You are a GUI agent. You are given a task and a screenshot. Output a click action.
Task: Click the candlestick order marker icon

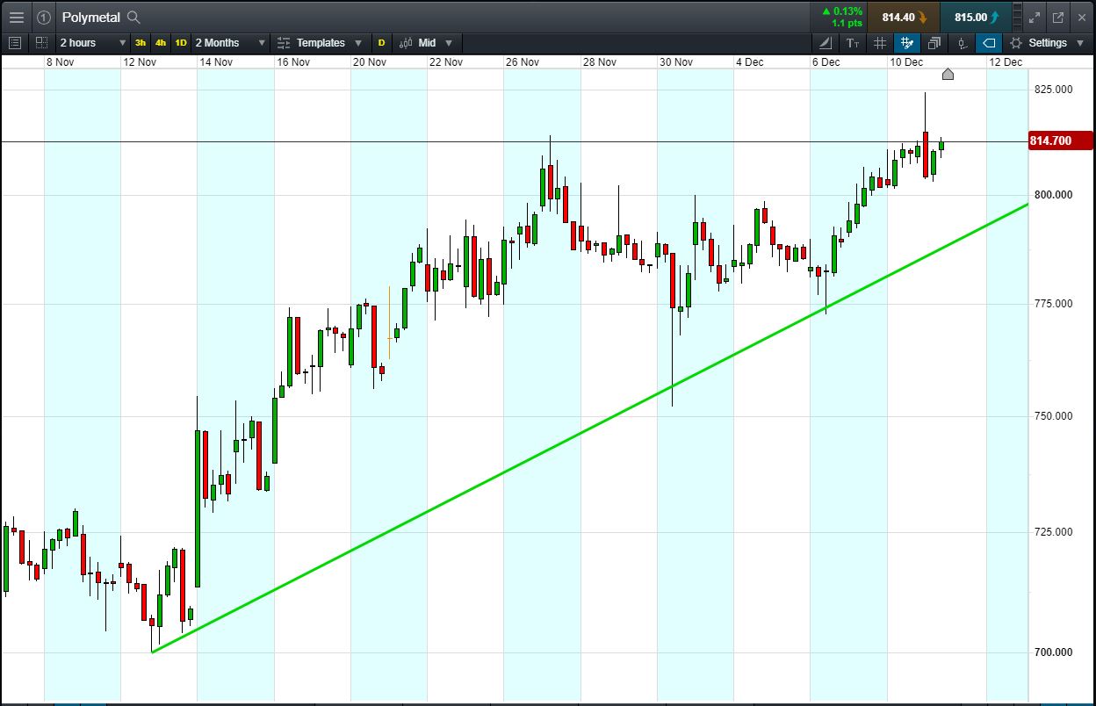click(963, 42)
